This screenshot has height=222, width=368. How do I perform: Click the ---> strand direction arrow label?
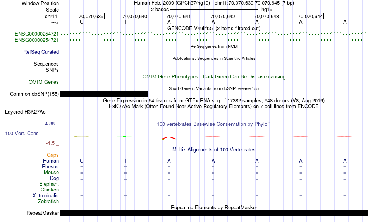(x=55, y=23)
